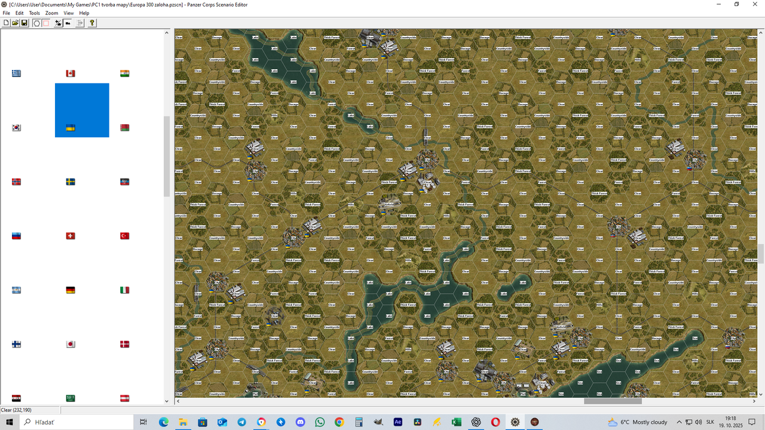
Task: Click the nation list vertical scrollbar thumb
Action: [x=167, y=156]
